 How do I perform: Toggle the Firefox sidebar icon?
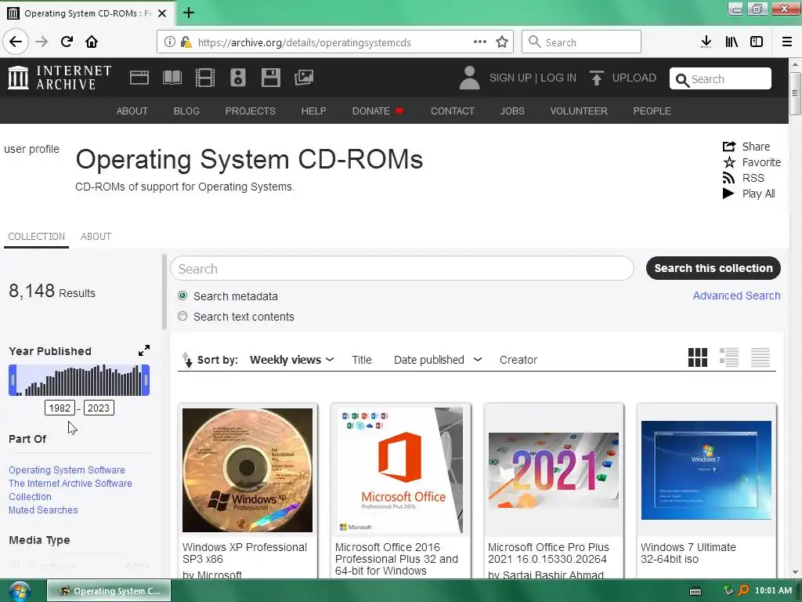[x=757, y=42]
